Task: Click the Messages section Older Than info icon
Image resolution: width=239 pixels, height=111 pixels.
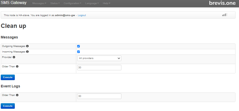Action: (x=17, y=66)
